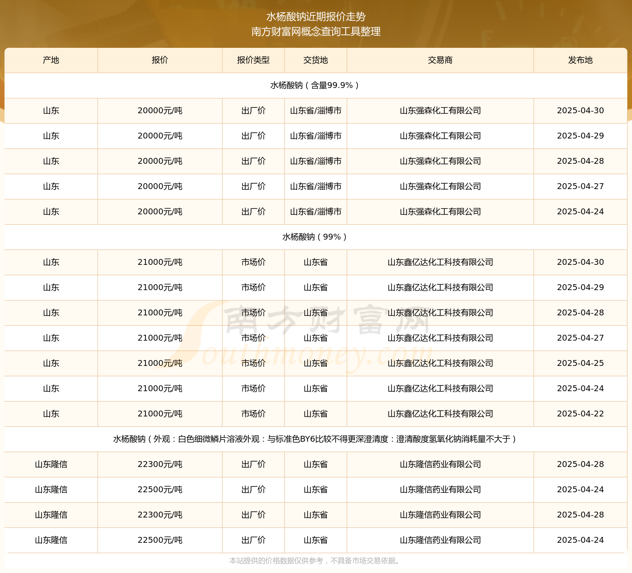Click the section heading 水杨酸钠（含量99.9%）

[316, 85]
